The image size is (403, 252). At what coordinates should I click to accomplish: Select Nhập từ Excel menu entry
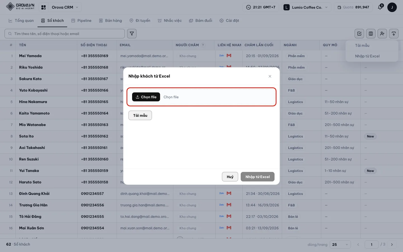click(x=372, y=56)
